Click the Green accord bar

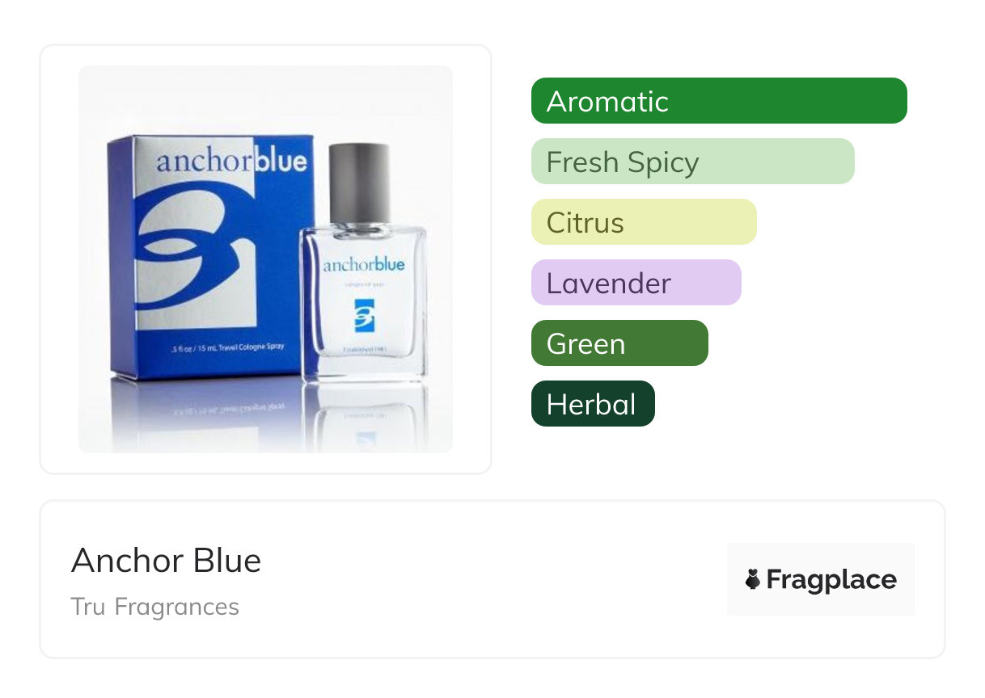(619, 343)
